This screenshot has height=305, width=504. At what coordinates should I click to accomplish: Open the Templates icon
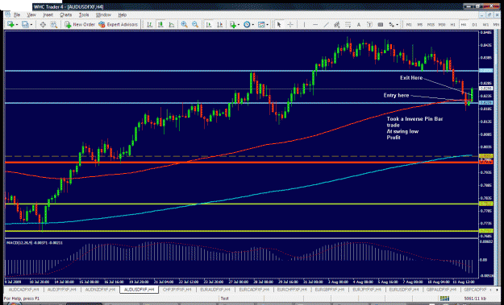click(x=261, y=24)
